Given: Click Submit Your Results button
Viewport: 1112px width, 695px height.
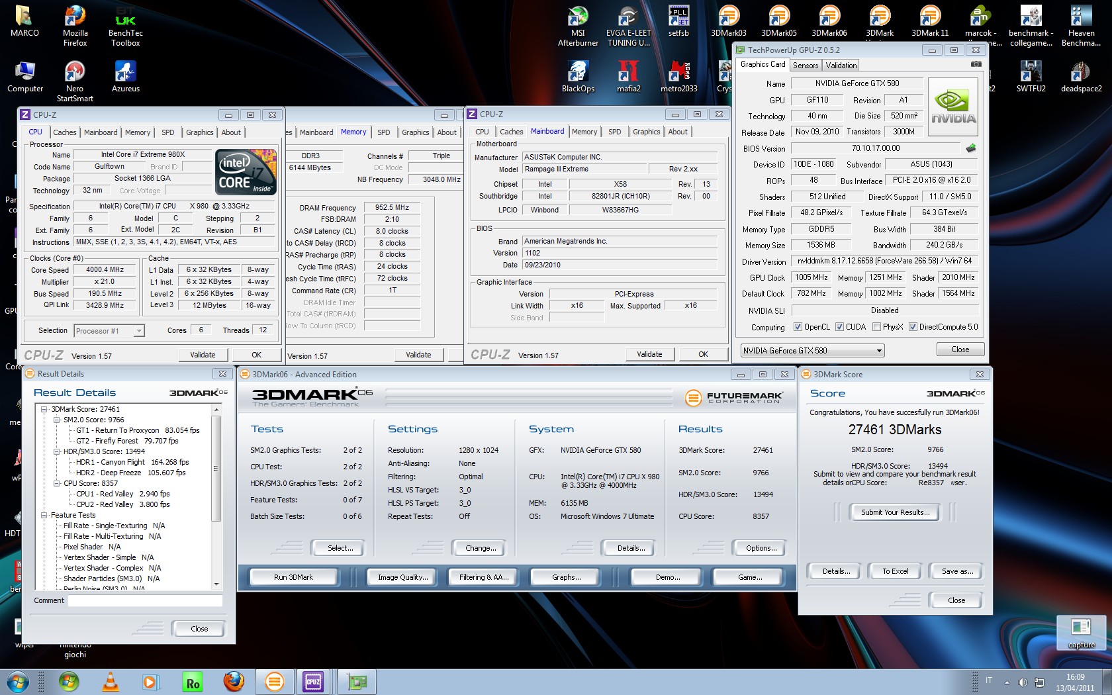Looking at the screenshot, I should (895, 512).
